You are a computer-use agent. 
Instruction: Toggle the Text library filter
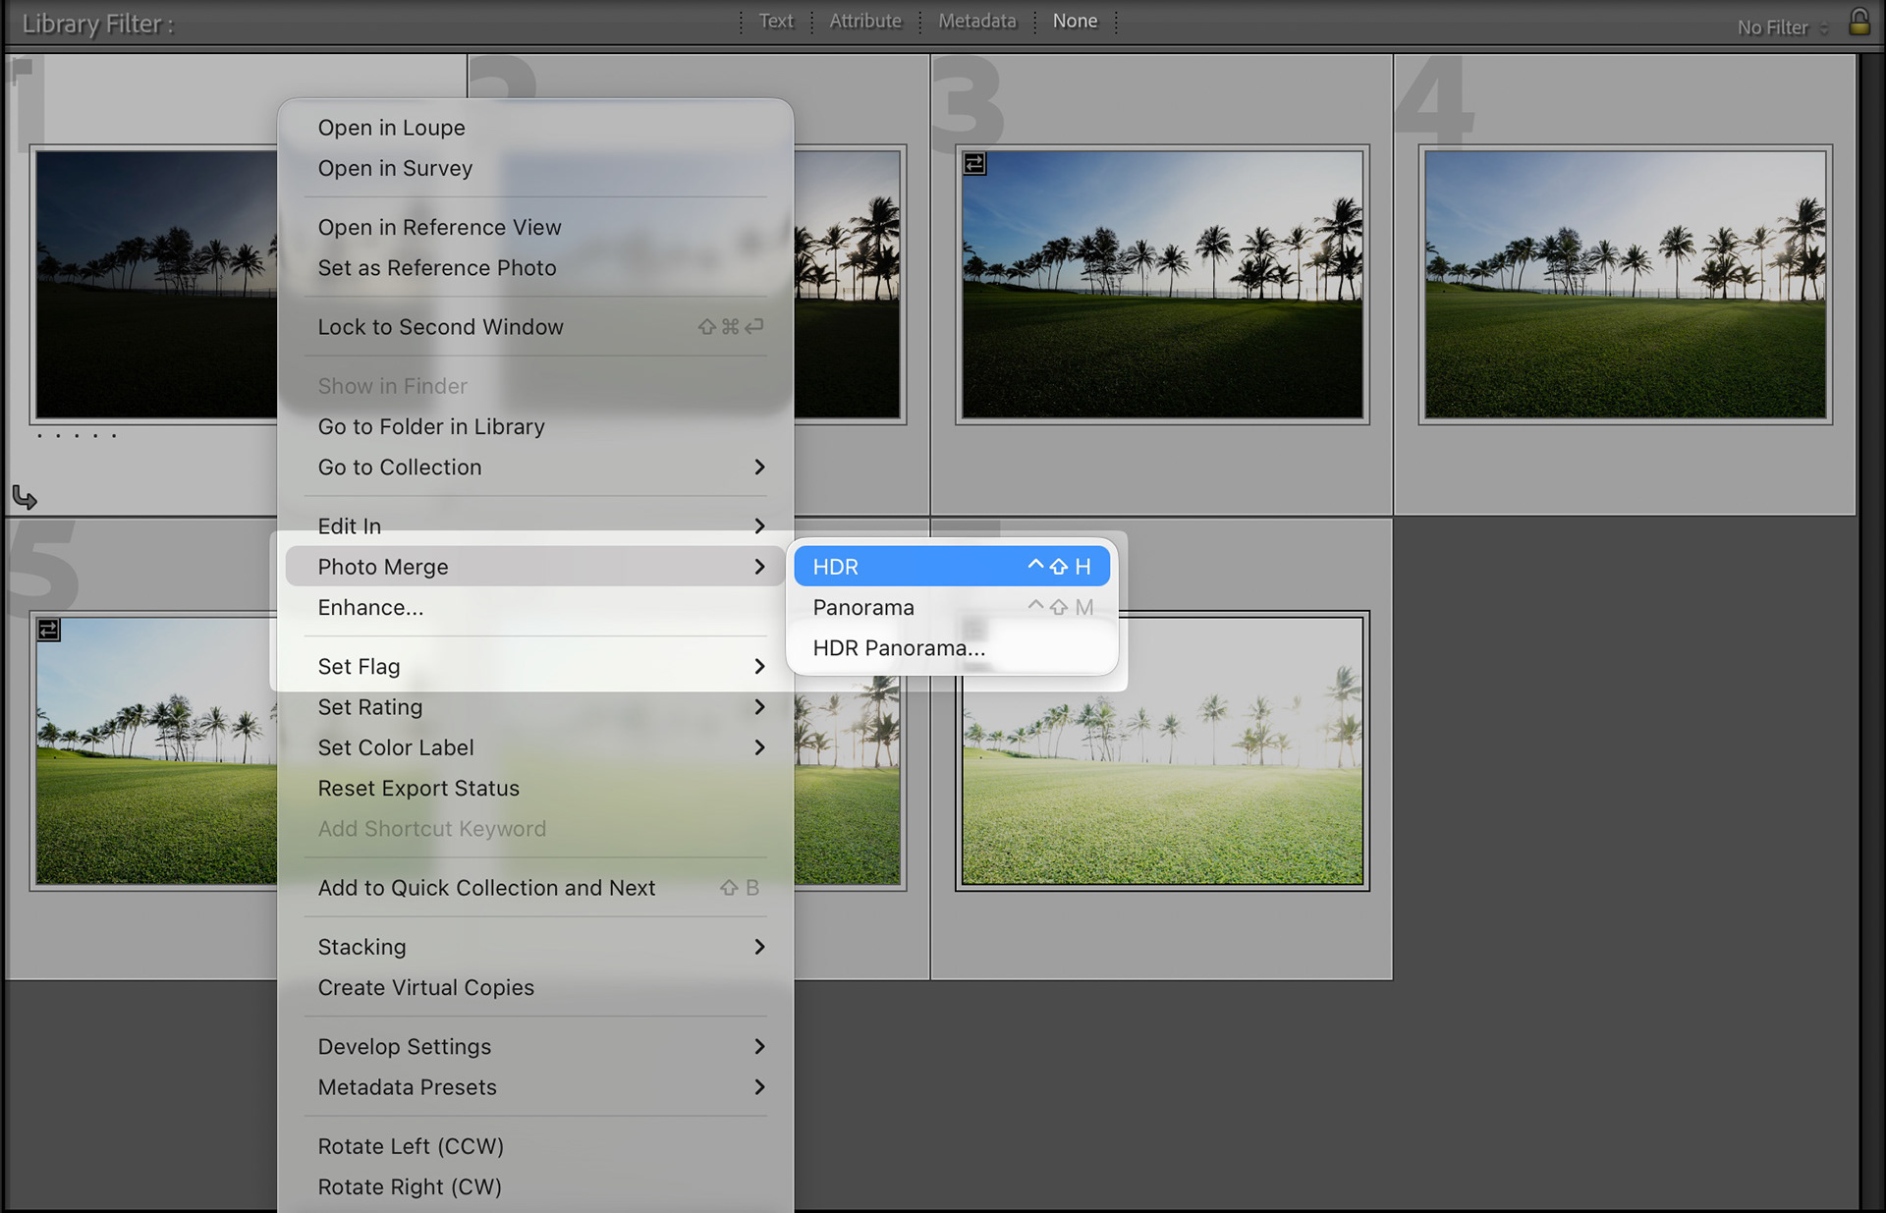click(775, 21)
